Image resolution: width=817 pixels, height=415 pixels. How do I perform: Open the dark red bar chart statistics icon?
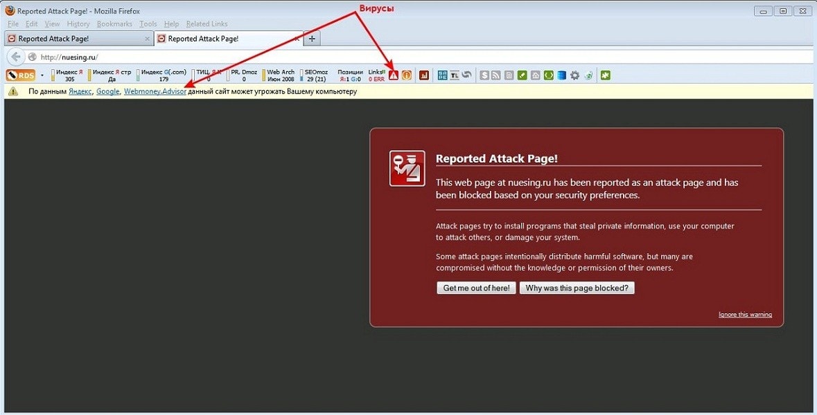coord(424,75)
